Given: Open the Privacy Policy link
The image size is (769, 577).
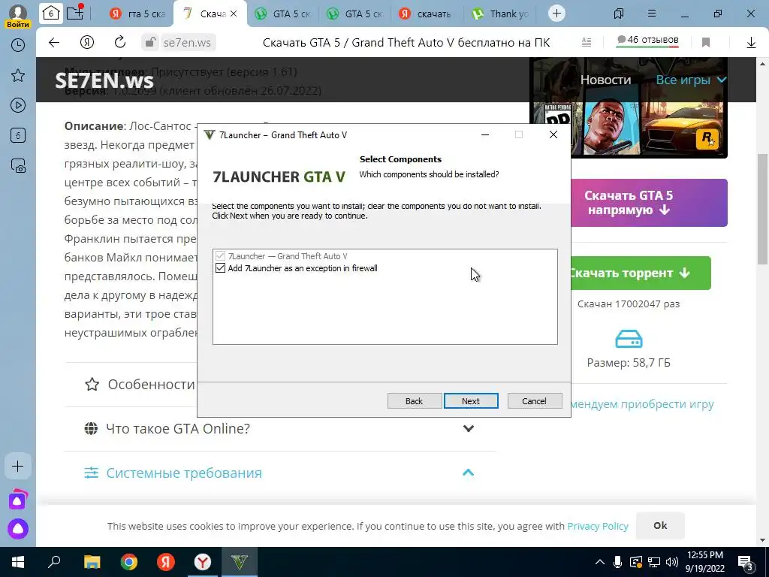Looking at the screenshot, I should click(597, 526).
